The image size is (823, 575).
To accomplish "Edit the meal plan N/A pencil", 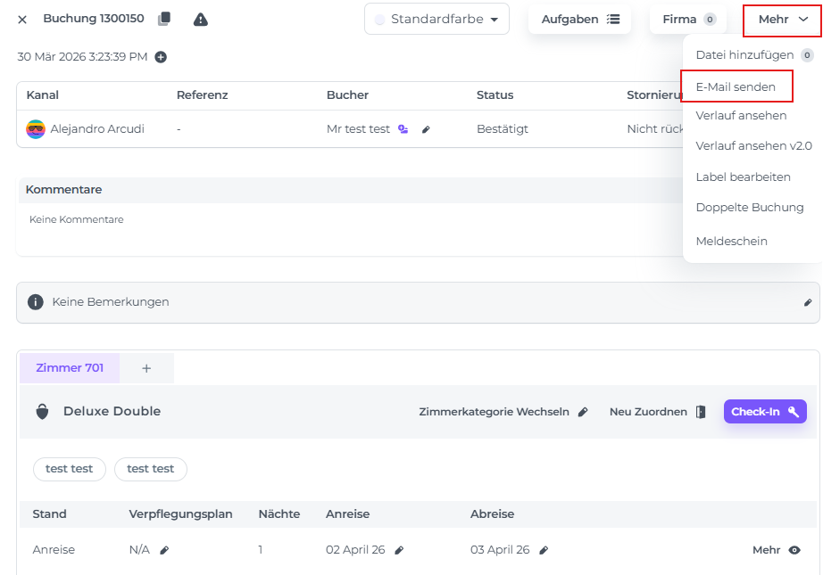I will pyautogui.click(x=164, y=550).
